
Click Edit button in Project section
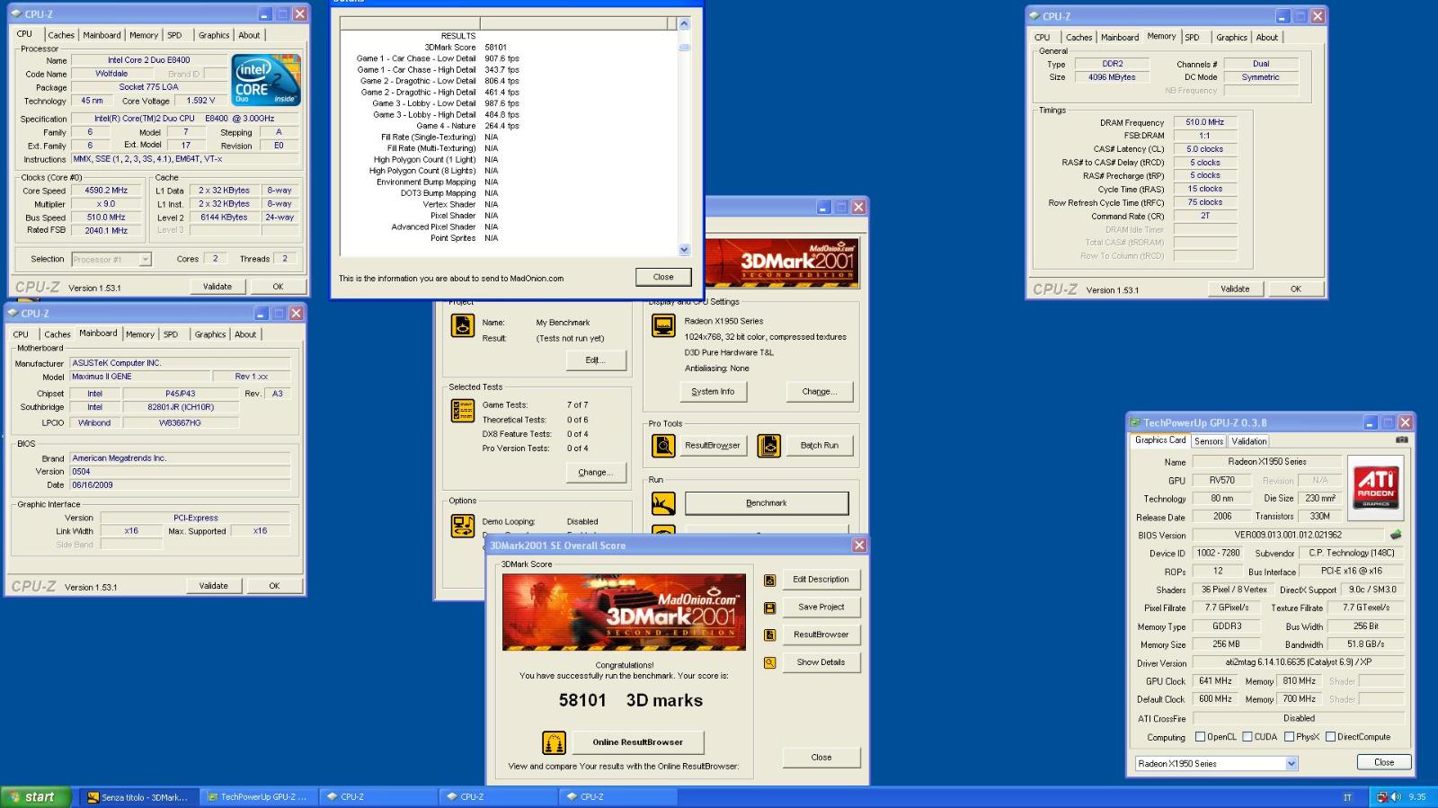596,360
